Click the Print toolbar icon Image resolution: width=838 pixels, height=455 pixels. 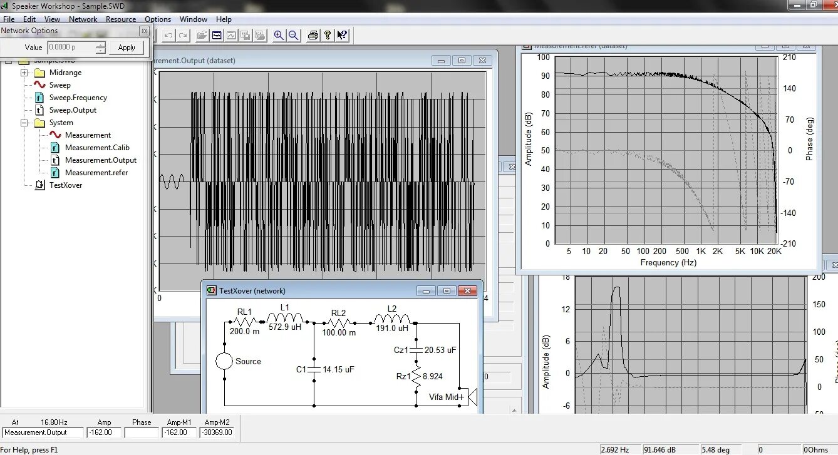click(x=313, y=36)
